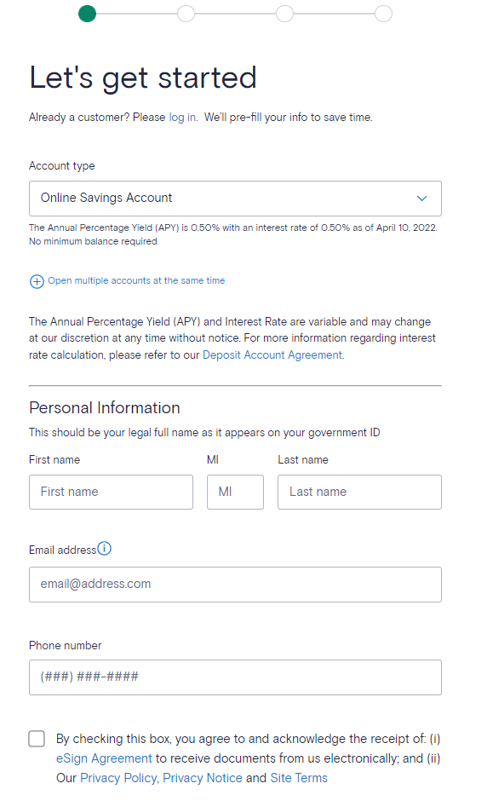Open the Site Terms link
Image resolution: width=487 pixels, height=801 pixels.
(299, 778)
